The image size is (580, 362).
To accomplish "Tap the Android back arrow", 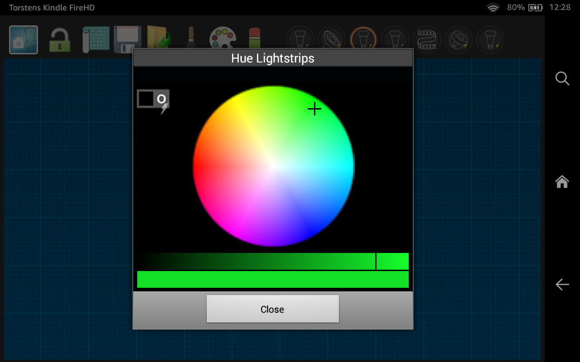I will [x=562, y=284].
